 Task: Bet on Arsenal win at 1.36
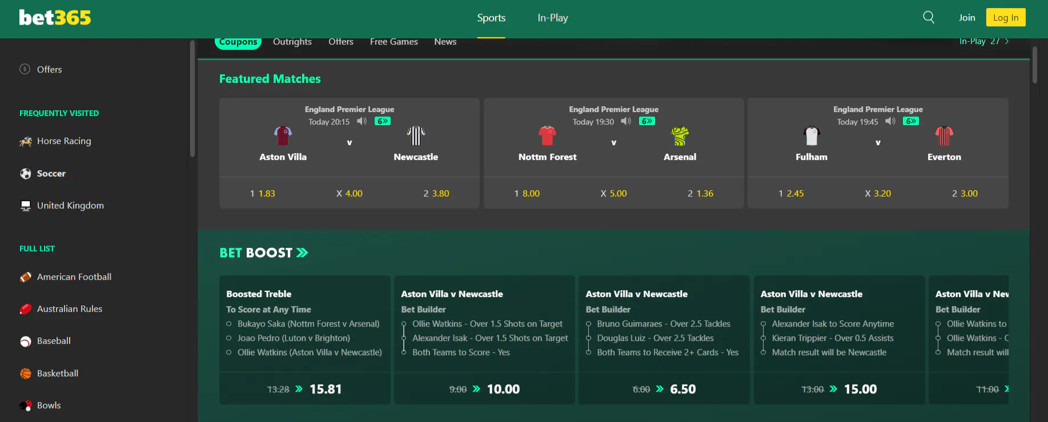(701, 194)
